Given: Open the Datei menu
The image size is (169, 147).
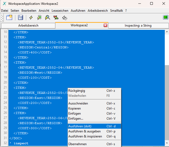Looking at the screenshot, I should (5, 11).
